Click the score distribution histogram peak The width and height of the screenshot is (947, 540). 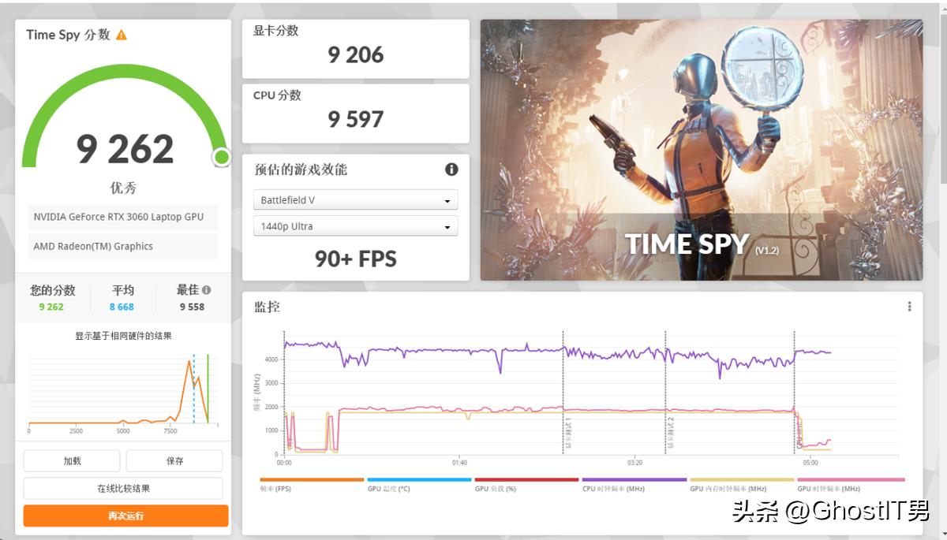(190, 363)
